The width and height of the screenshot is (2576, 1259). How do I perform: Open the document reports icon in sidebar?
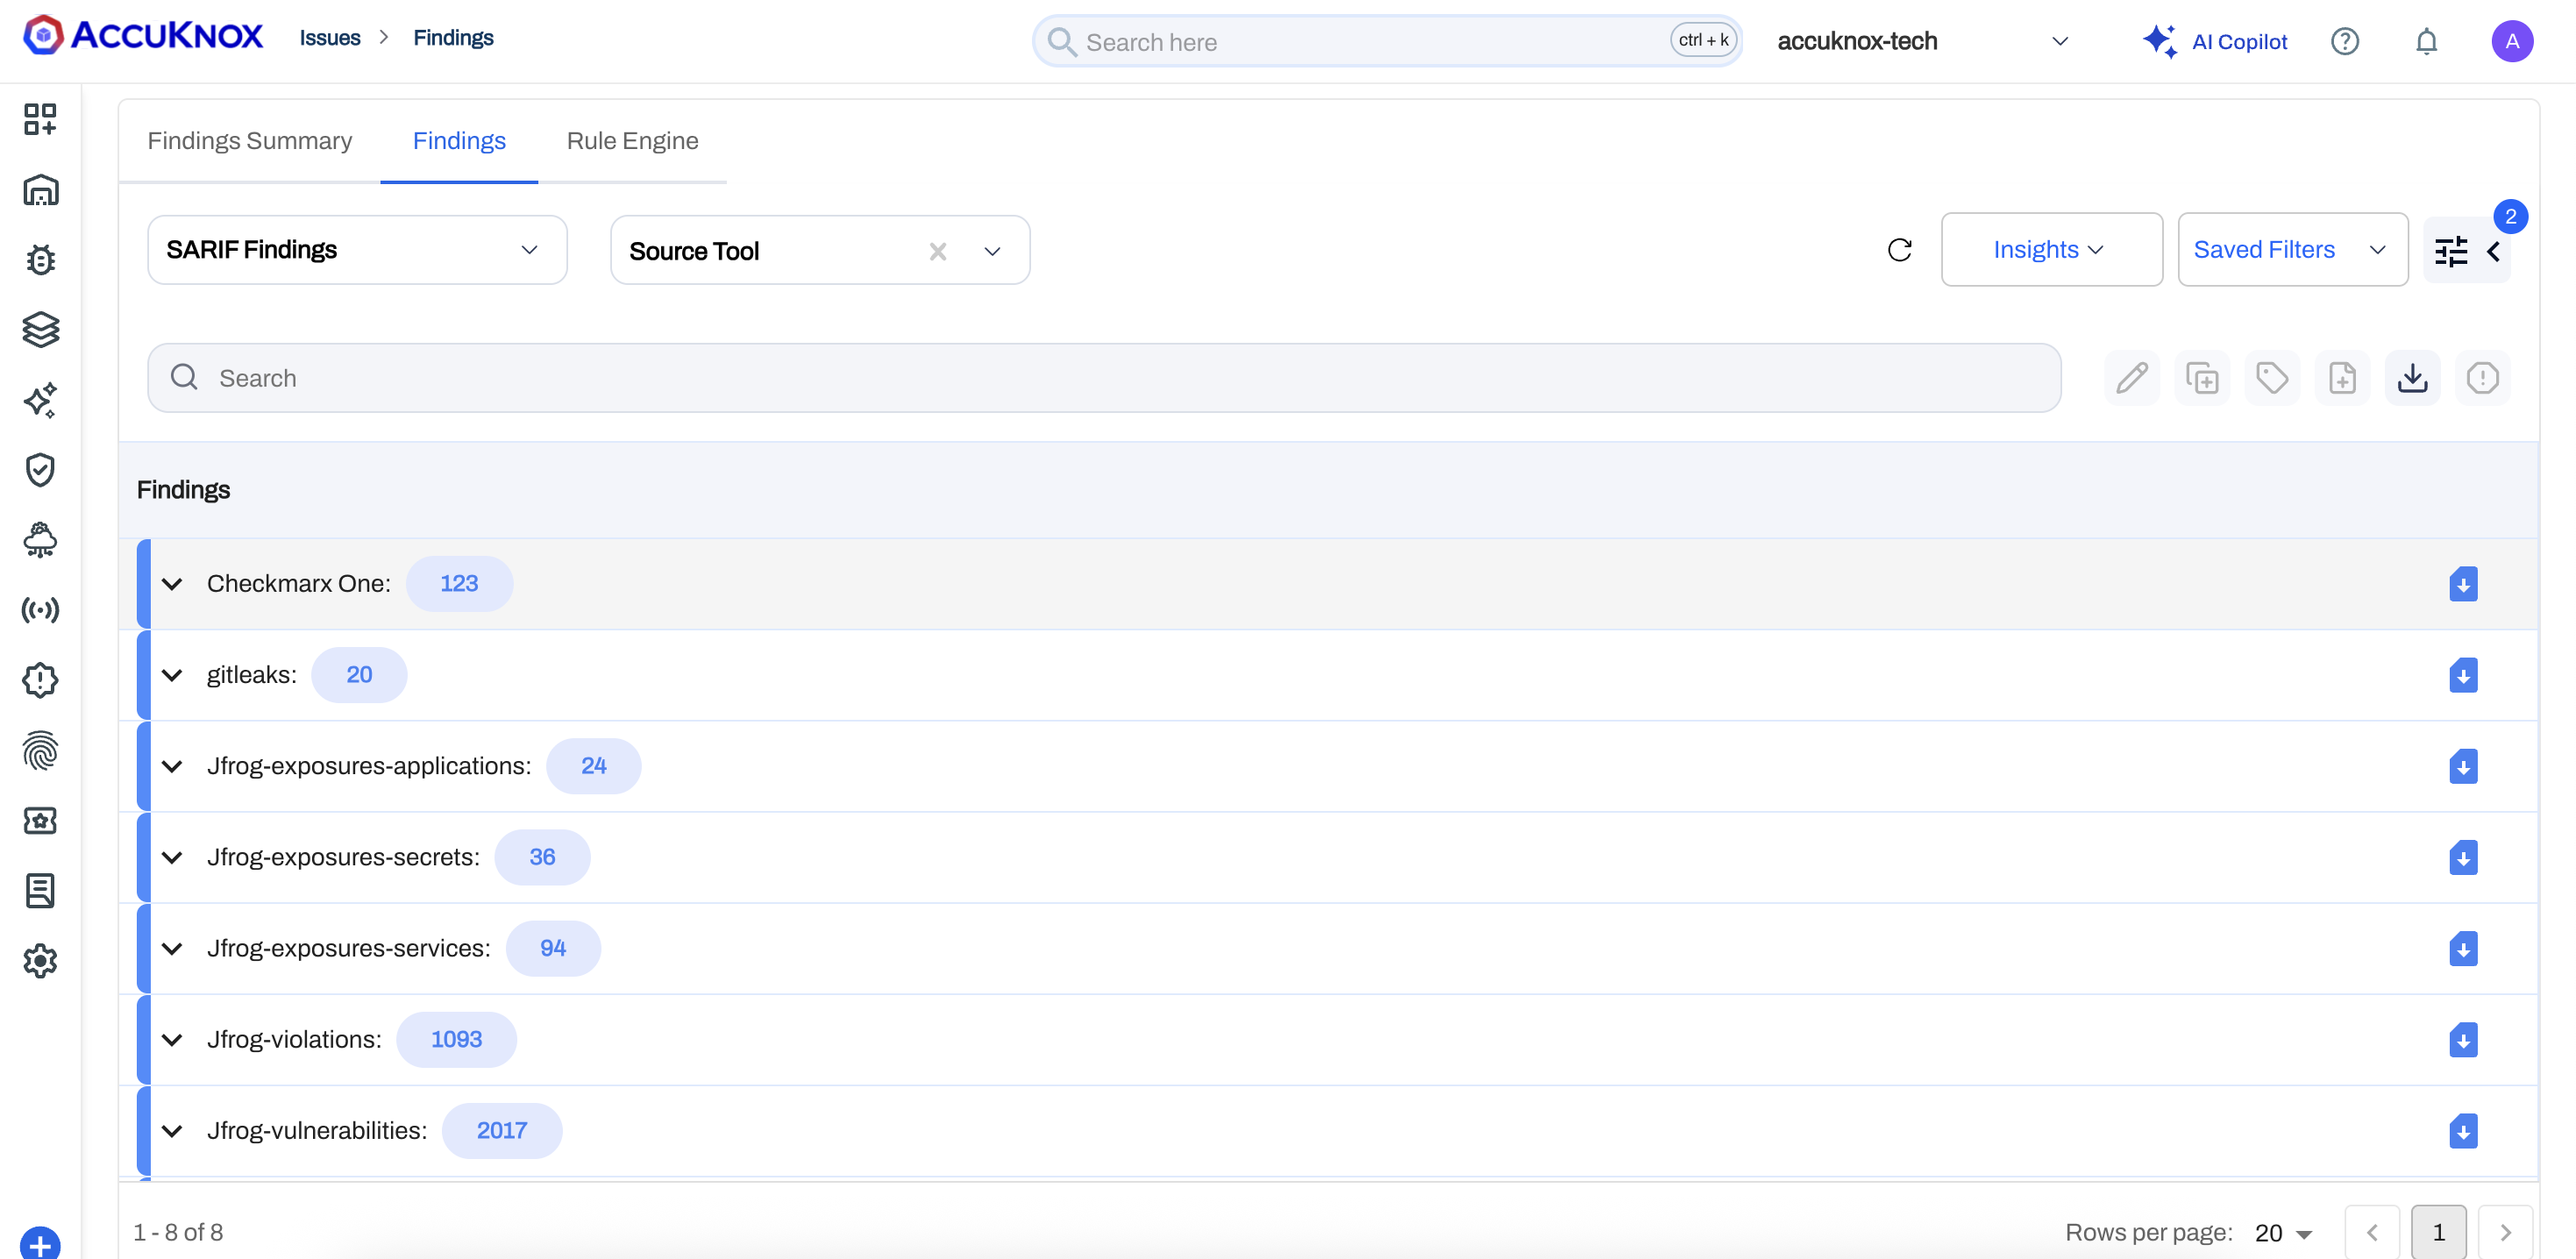pyautogui.click(x=40, y=890)
